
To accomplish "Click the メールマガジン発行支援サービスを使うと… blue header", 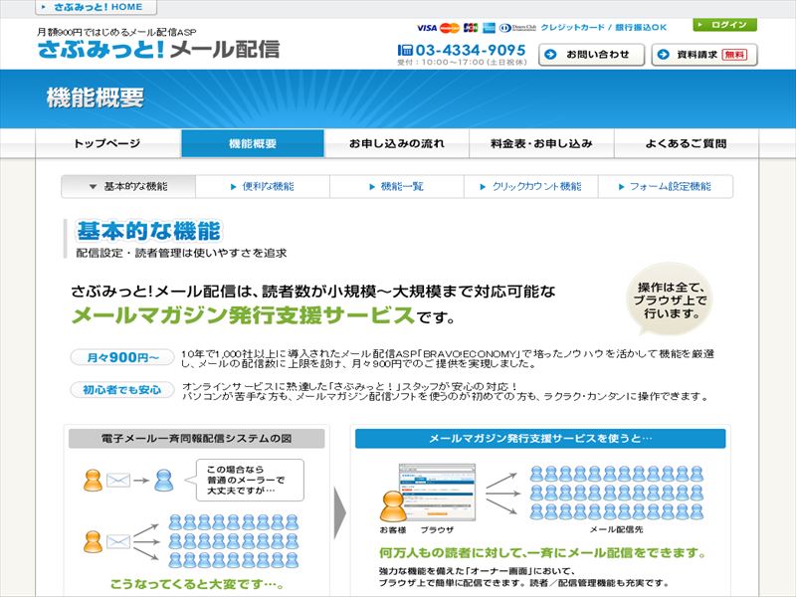I will 540,439.
